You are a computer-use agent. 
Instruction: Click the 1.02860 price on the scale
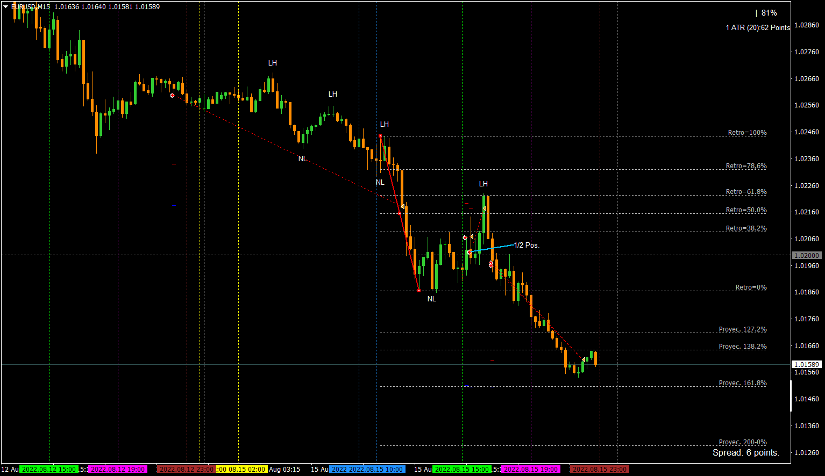click(807, 25)
